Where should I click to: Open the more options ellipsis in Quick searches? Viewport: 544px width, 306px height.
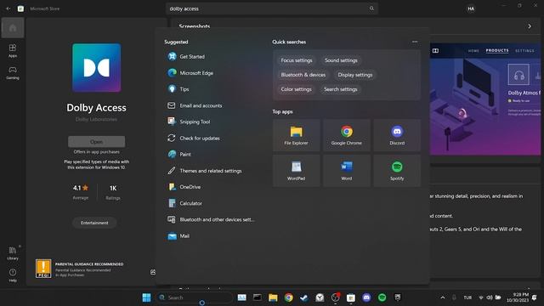415,42
